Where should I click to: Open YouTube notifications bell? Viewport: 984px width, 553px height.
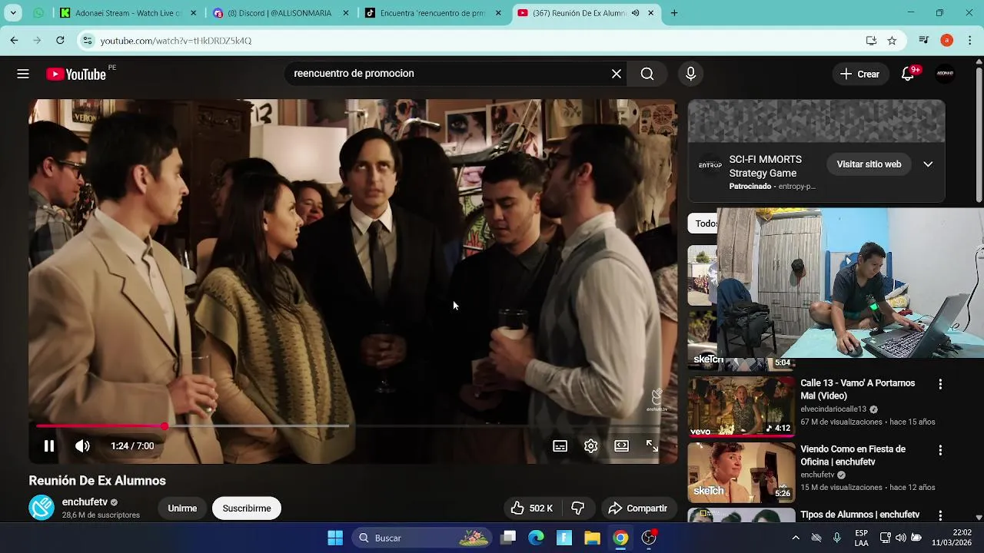[x=908, y=74]
